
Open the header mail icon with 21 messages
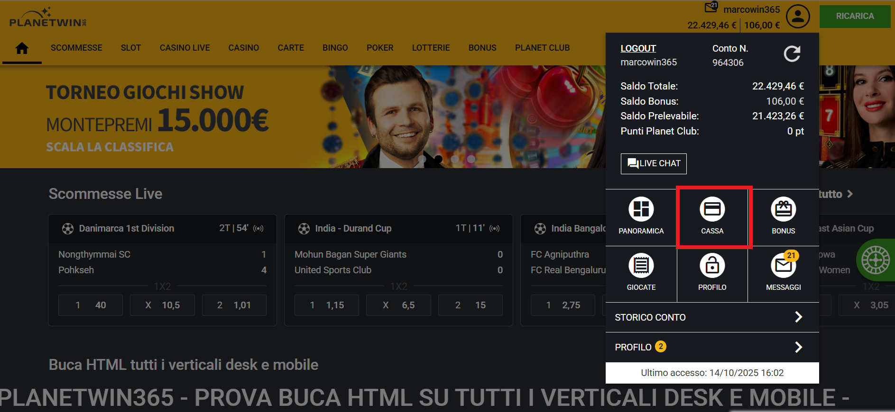coord(711,7)
